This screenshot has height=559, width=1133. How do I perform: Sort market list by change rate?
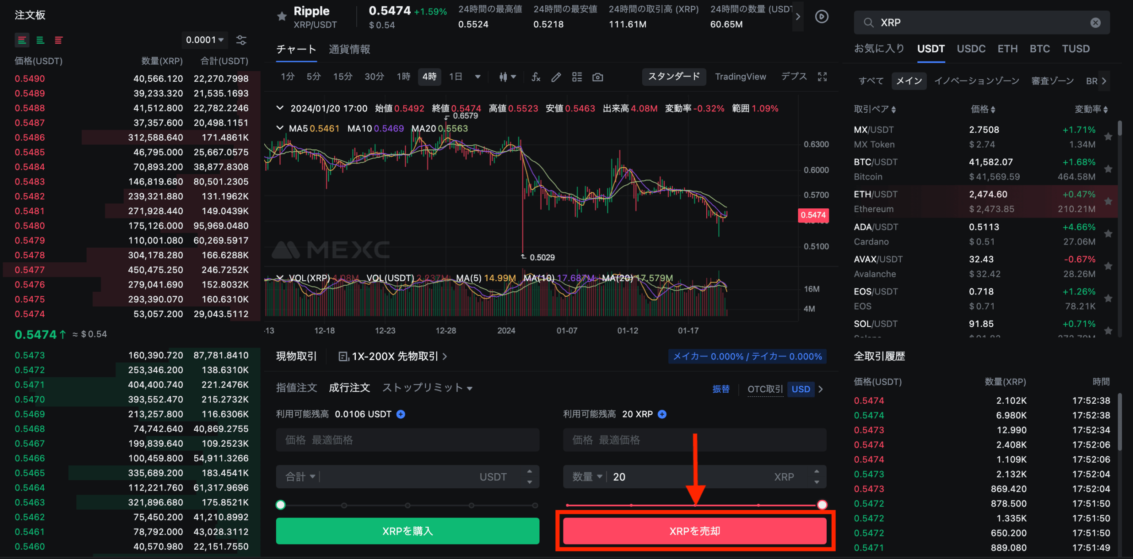(1091, 109)
